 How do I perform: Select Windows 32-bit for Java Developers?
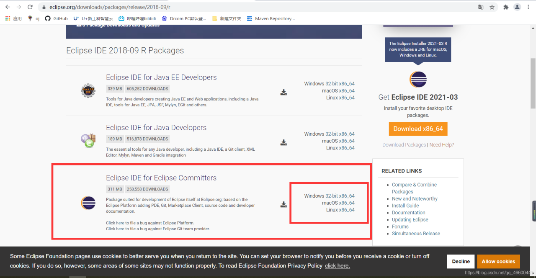[x=331, y=134]
